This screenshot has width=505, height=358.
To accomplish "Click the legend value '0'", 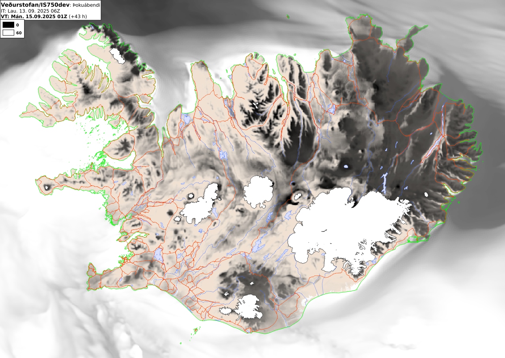I will [x=17, y=25].
